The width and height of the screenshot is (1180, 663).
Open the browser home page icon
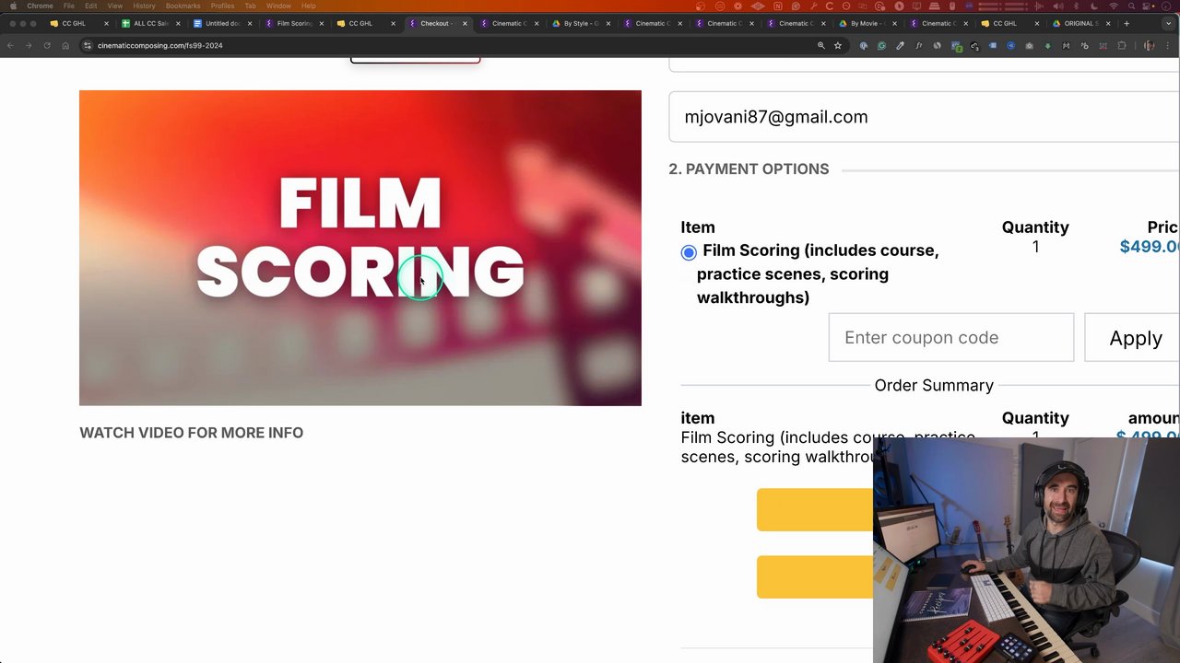pos(65,45)
